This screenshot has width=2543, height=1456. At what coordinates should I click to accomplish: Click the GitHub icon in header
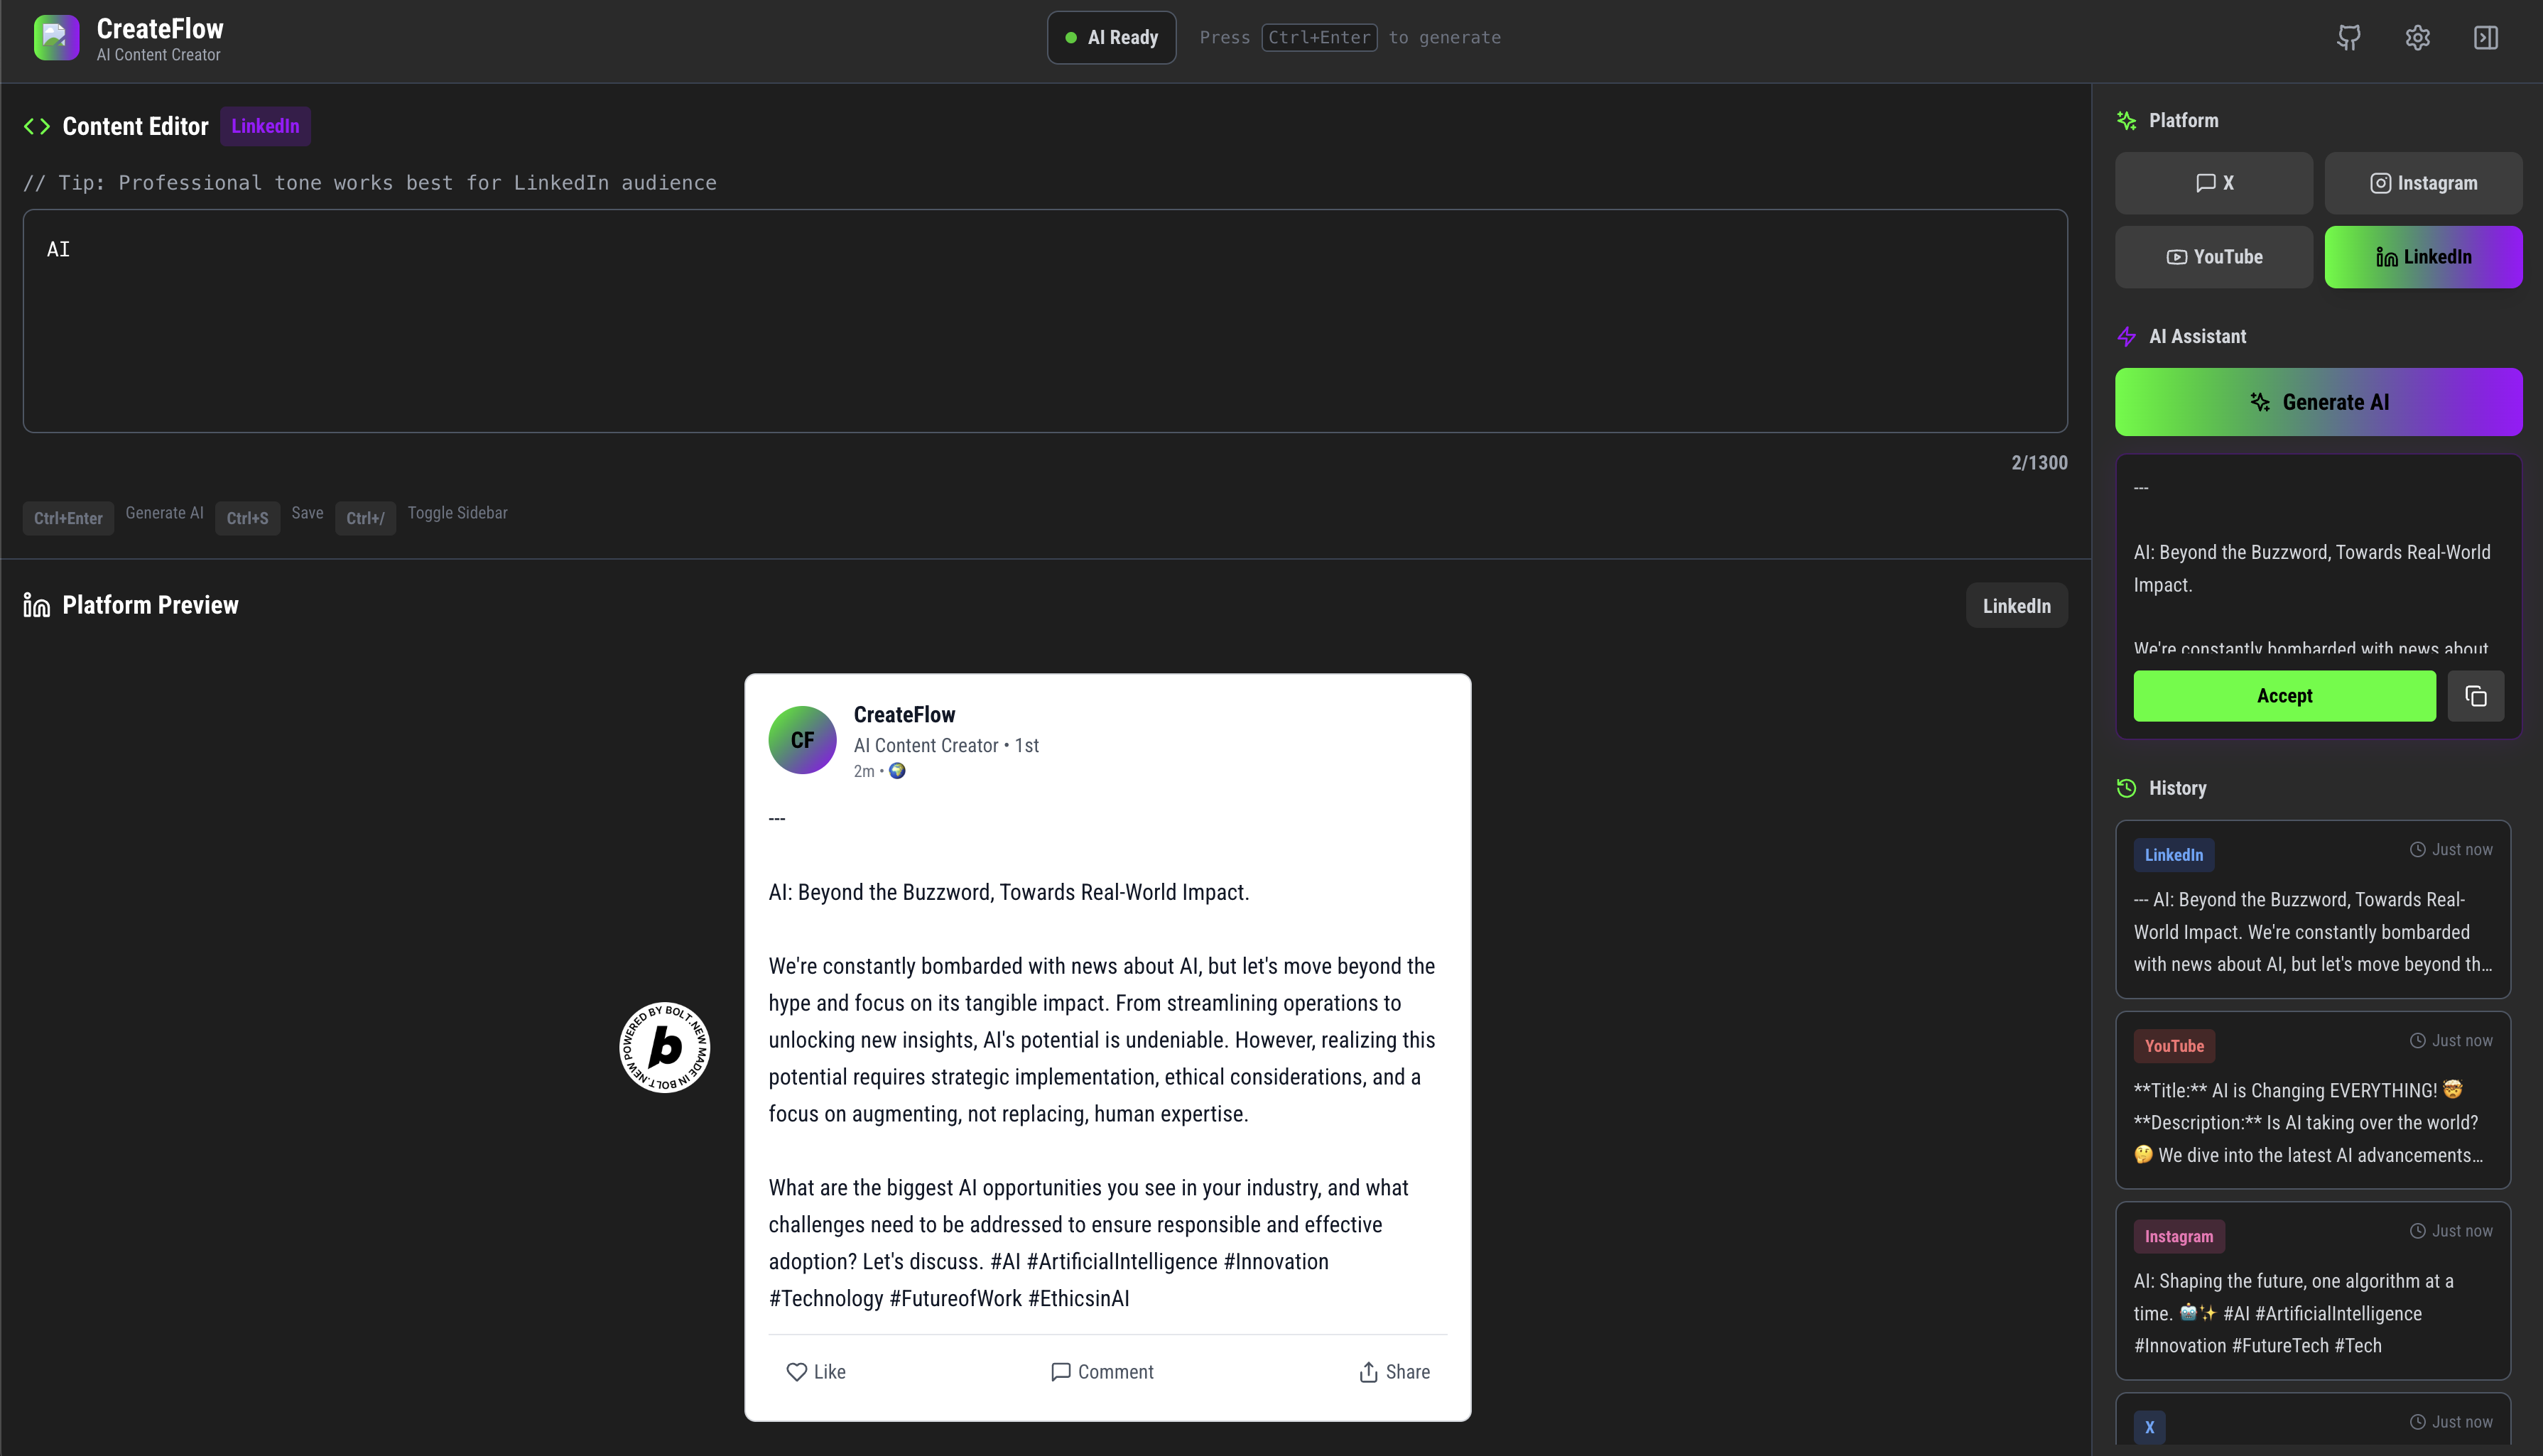(2349, 38)
